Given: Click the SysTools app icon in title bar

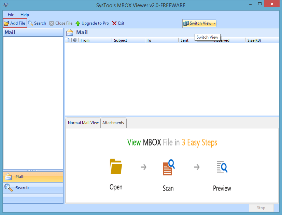Looking at the screenshot, I should 6,5.
